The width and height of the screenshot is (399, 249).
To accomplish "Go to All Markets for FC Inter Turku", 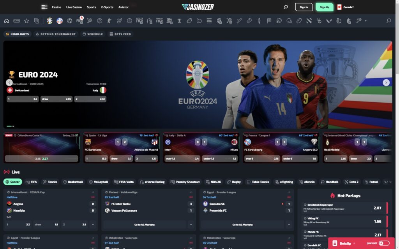I will [145, 224].
